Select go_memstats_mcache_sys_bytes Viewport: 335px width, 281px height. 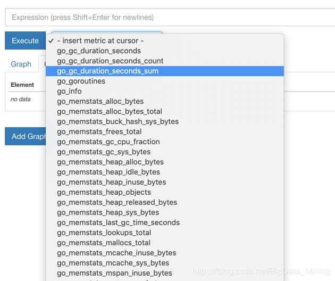(x=165, y=263)
